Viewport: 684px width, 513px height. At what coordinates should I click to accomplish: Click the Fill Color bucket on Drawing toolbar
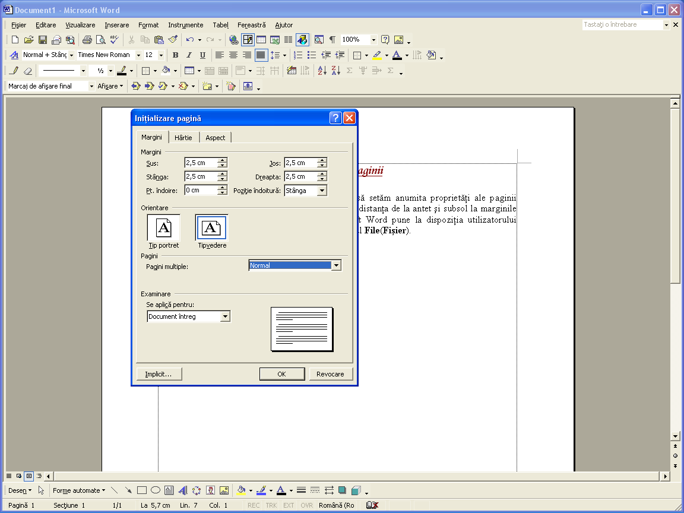[241, 490]
